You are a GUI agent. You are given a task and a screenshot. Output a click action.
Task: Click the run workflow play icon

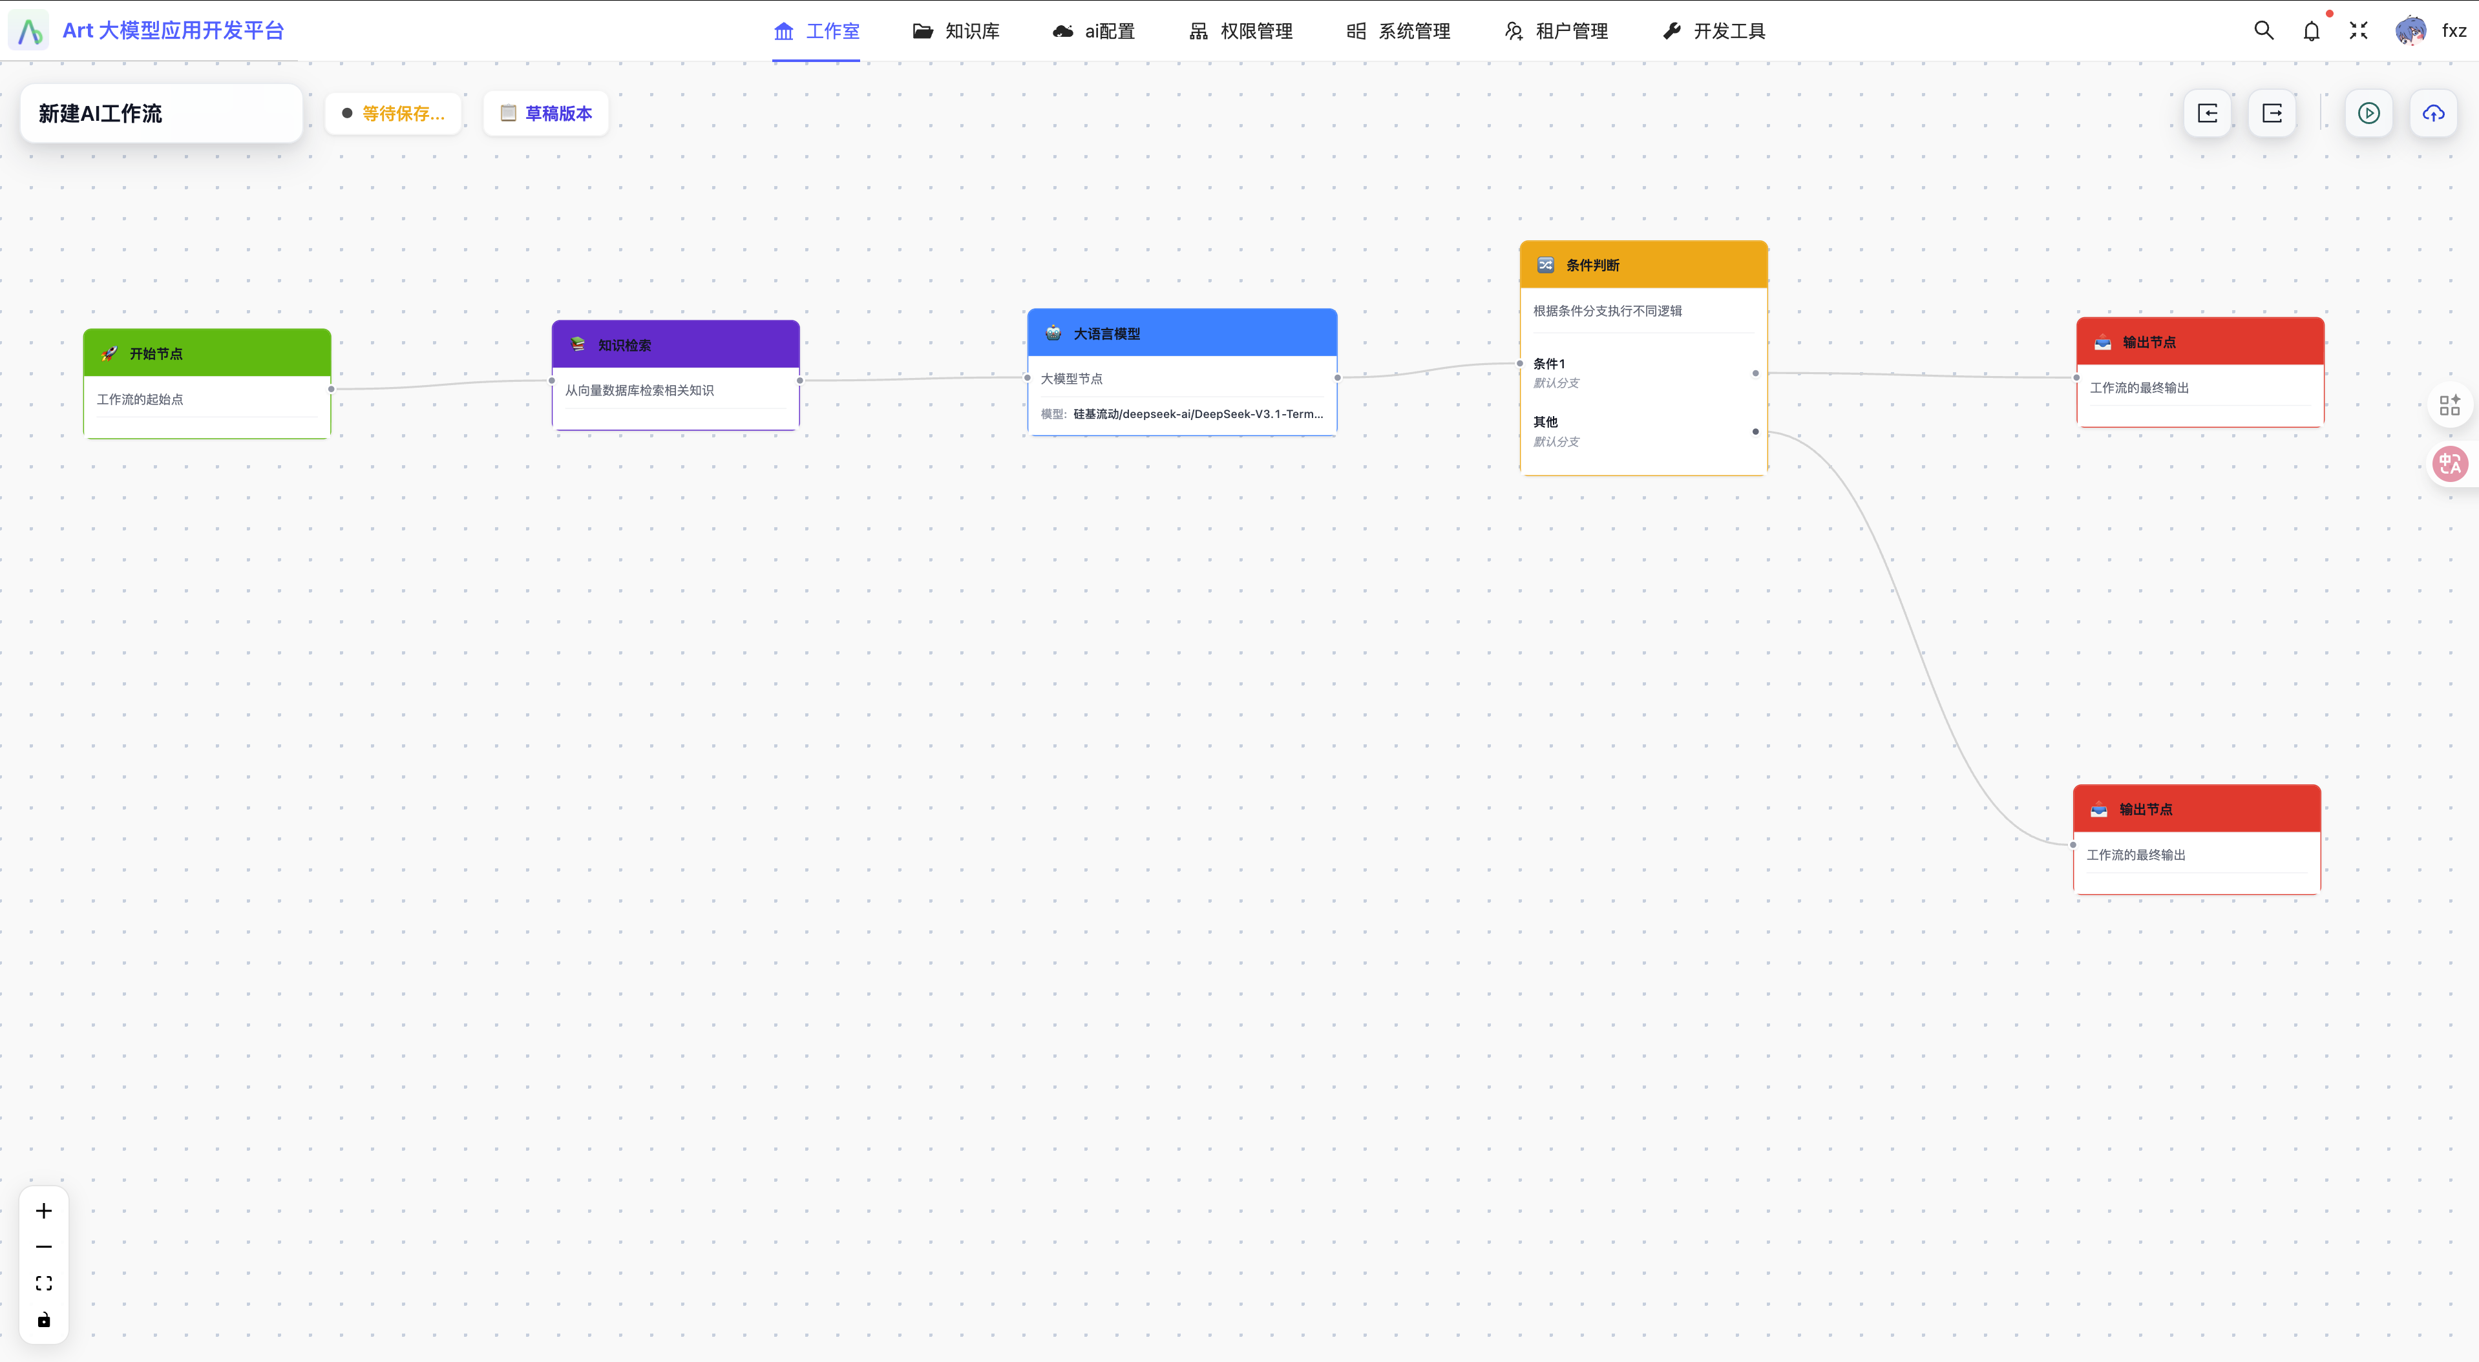(2368, 114)
